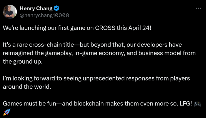Click the line "the ground up."
The image size is (206, 118).
[23, 62]
